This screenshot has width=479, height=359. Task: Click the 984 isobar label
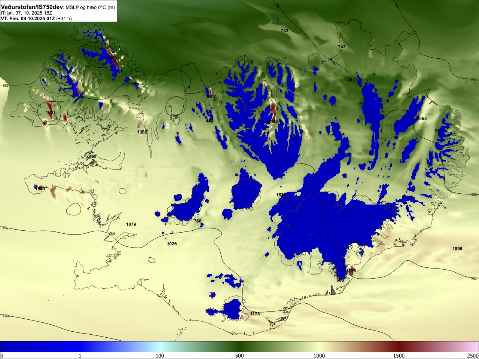474,80
